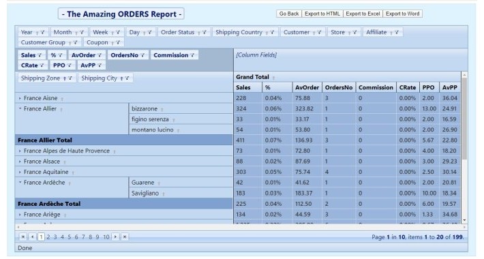Select current page 1 in the pager
The image size is (484, 259).
click(41, 237)
